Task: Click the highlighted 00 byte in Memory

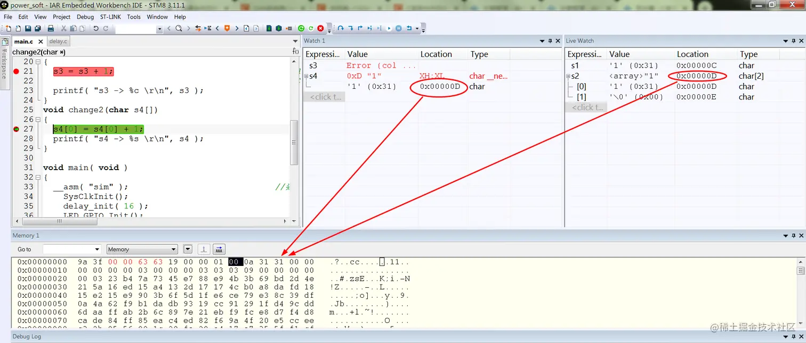Action: coord(235,262)
